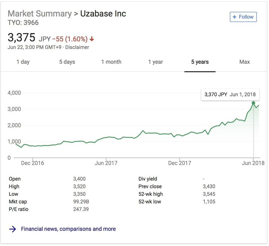
Task: Click the Jun 2017 axis label
Action: 106,163
